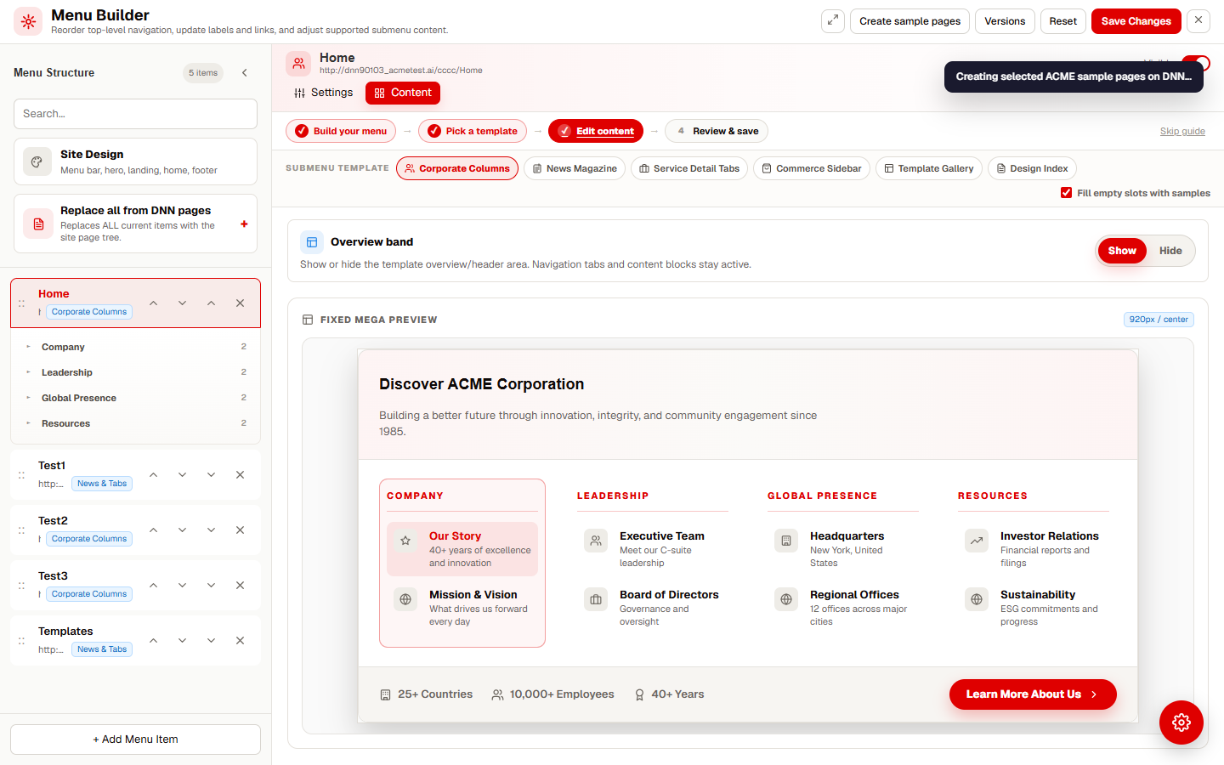Open the Site Design card
This screenshot has width=1224, height=765.
(x=135, y=161)
